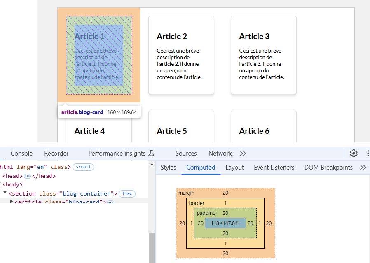Show more sidebar pane tabs
The image size is (370, 263).
click(x=363, y=168)
